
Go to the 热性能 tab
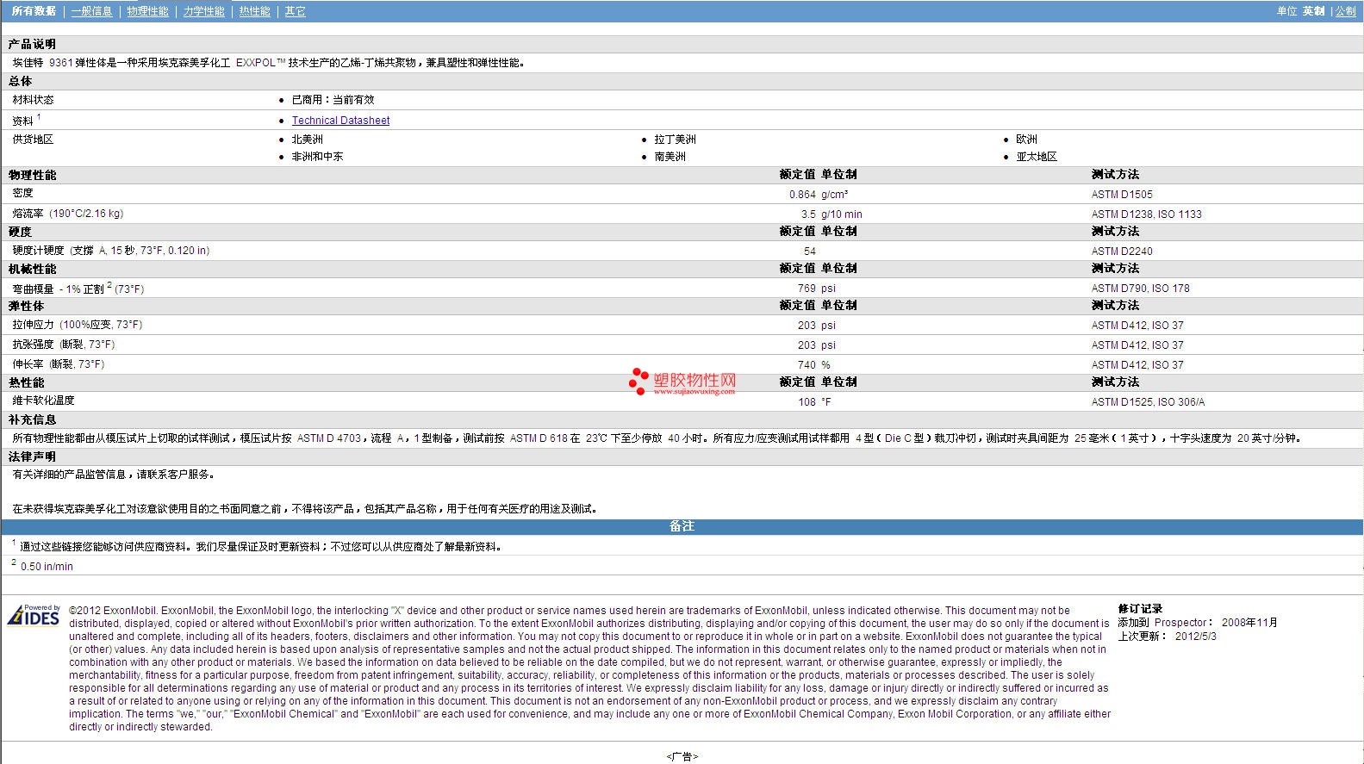tap(254, 11)
